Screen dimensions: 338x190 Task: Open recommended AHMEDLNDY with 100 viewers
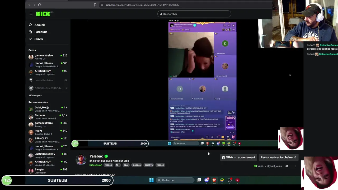(x=48, y=163)
